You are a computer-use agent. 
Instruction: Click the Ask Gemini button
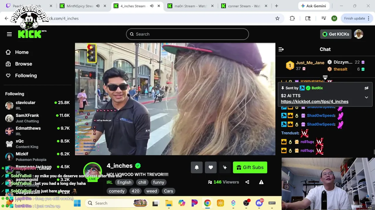[x=313, y=6]
